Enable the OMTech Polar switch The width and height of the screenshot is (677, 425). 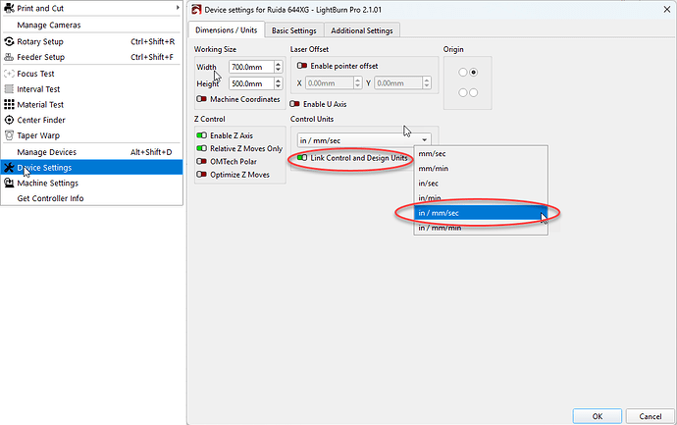(x=201, y=161)
